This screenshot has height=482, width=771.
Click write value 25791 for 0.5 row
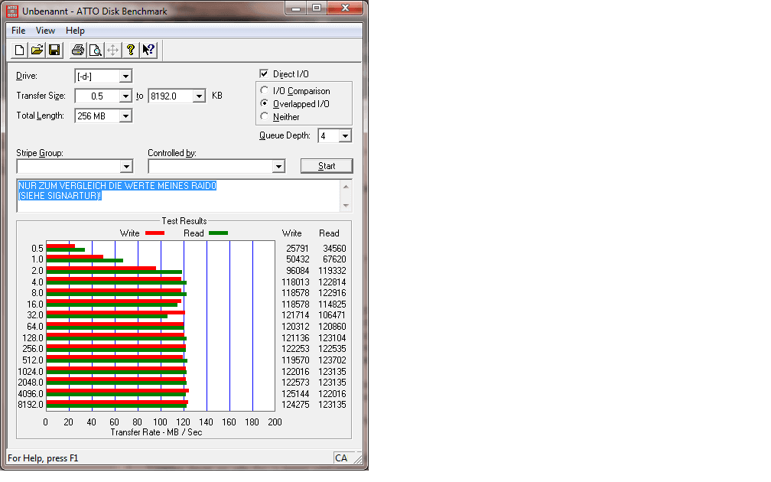click(298, 249)
